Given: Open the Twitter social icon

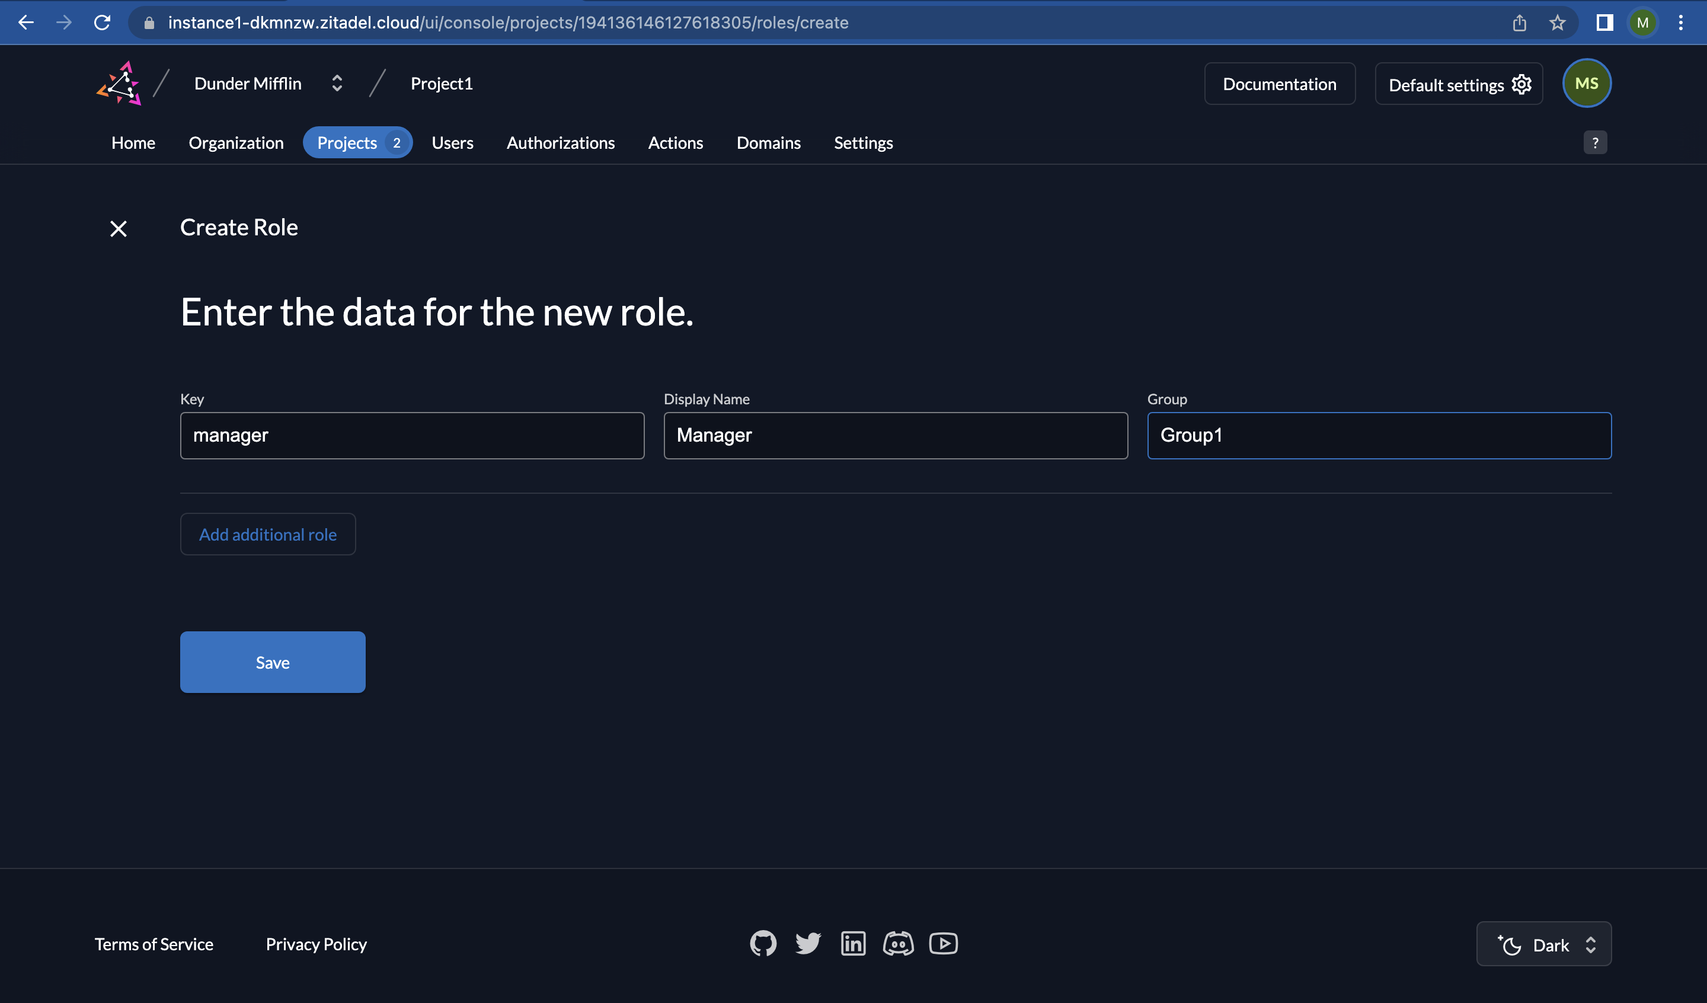Looking at the screenshot, I should coord(808,943).
